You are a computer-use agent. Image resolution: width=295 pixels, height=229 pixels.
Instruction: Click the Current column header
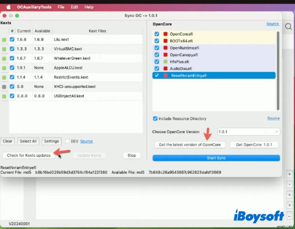click(24, 31)
